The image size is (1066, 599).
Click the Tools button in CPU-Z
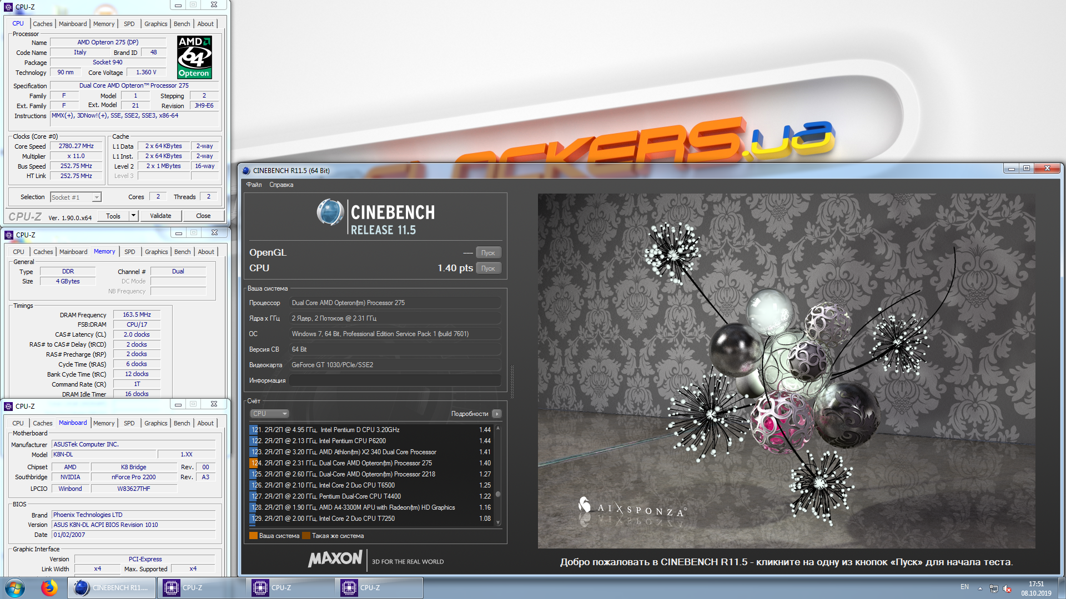pos(113,216)
